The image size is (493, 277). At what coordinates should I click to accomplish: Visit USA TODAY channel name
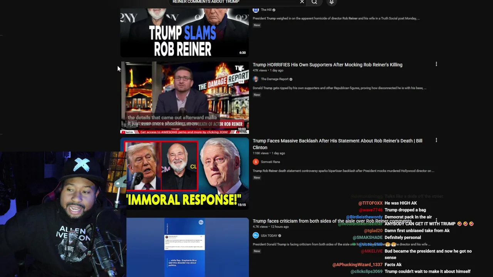pyautogui.click(x=269, y=235)
